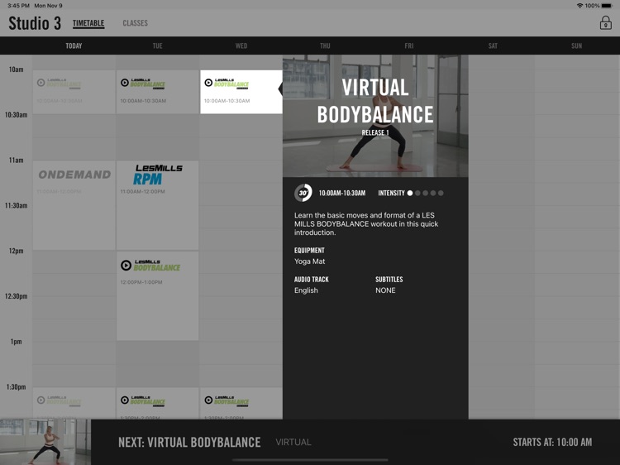Tap the Wi-Fi status icon
Viewport: 620px width, 465px height.
[579, 6]
